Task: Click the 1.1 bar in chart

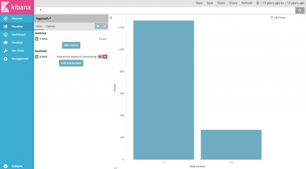Action: (163, 90)
